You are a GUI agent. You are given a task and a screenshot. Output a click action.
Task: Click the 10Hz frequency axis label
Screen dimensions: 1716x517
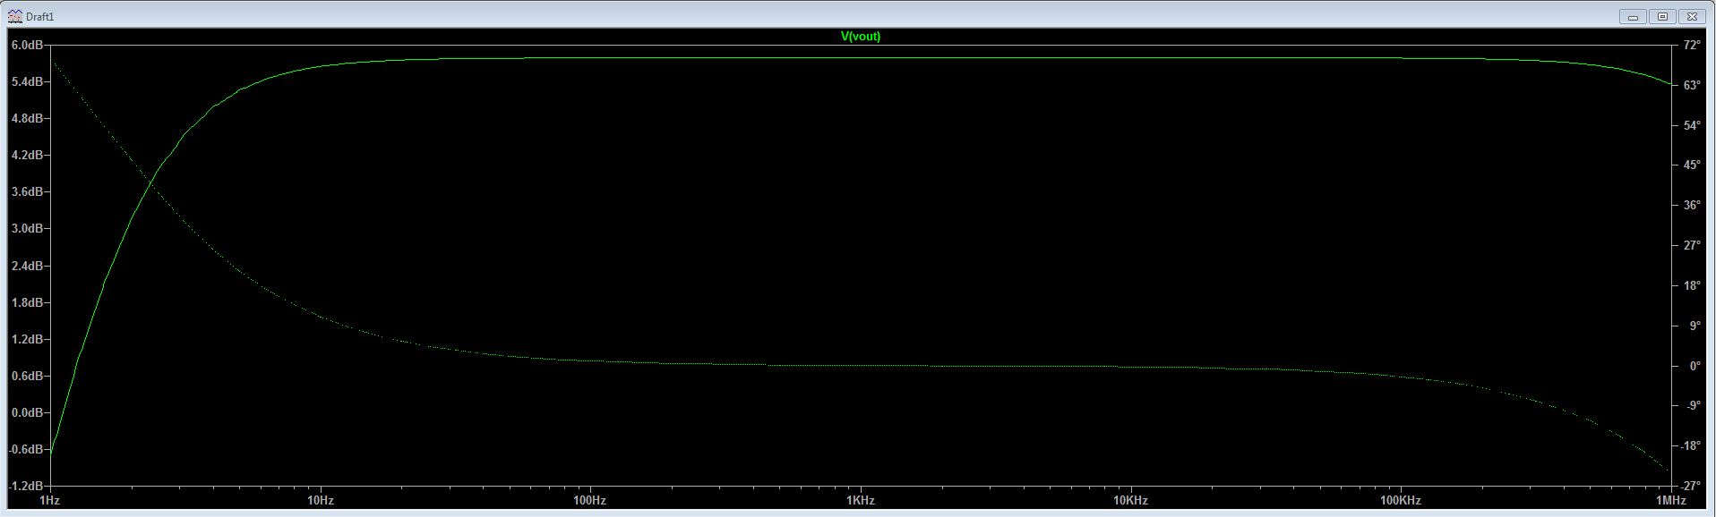pyautogui.click(x=320, y=501)
